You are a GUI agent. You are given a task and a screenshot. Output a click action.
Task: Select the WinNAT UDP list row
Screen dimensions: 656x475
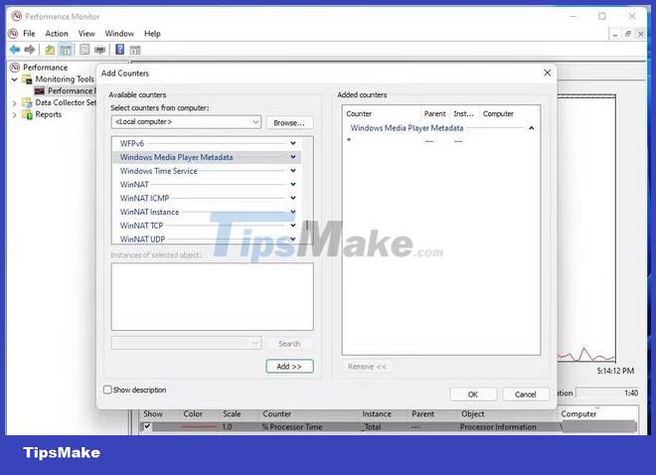click(207, 238)
